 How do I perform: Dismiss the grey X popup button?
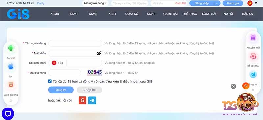233,86
